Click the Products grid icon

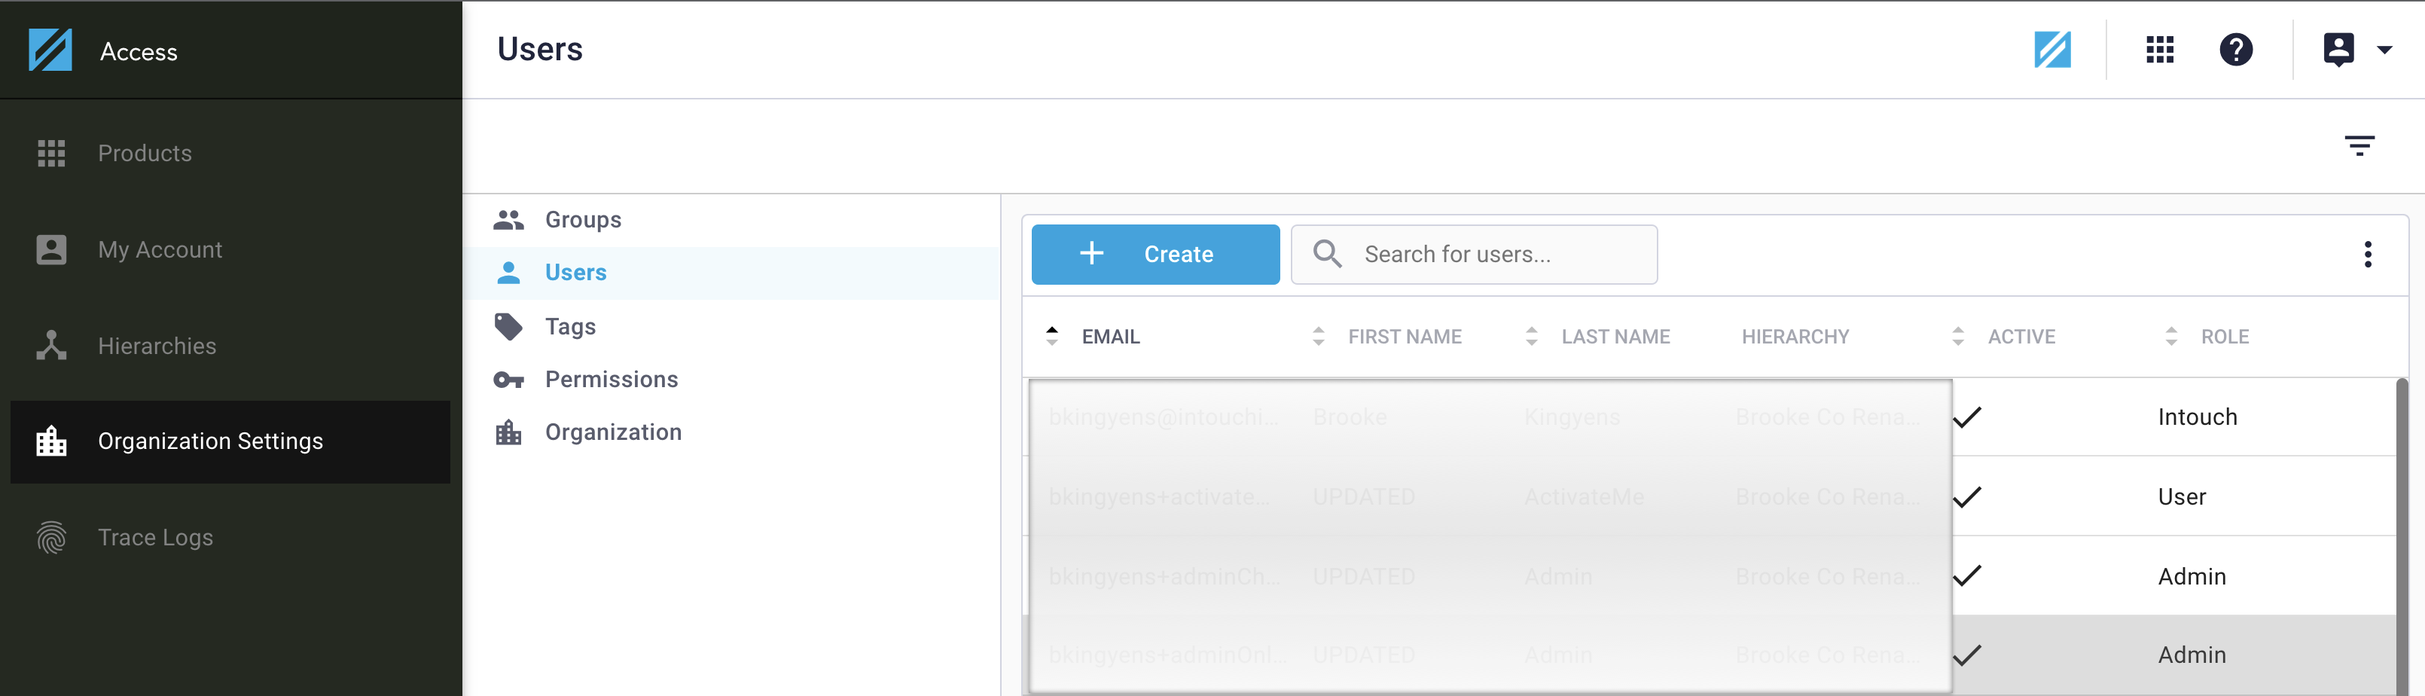pos(51,153)
